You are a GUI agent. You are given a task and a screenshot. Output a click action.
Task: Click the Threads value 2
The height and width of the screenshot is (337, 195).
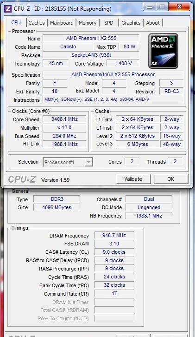[x=175, y=161]
